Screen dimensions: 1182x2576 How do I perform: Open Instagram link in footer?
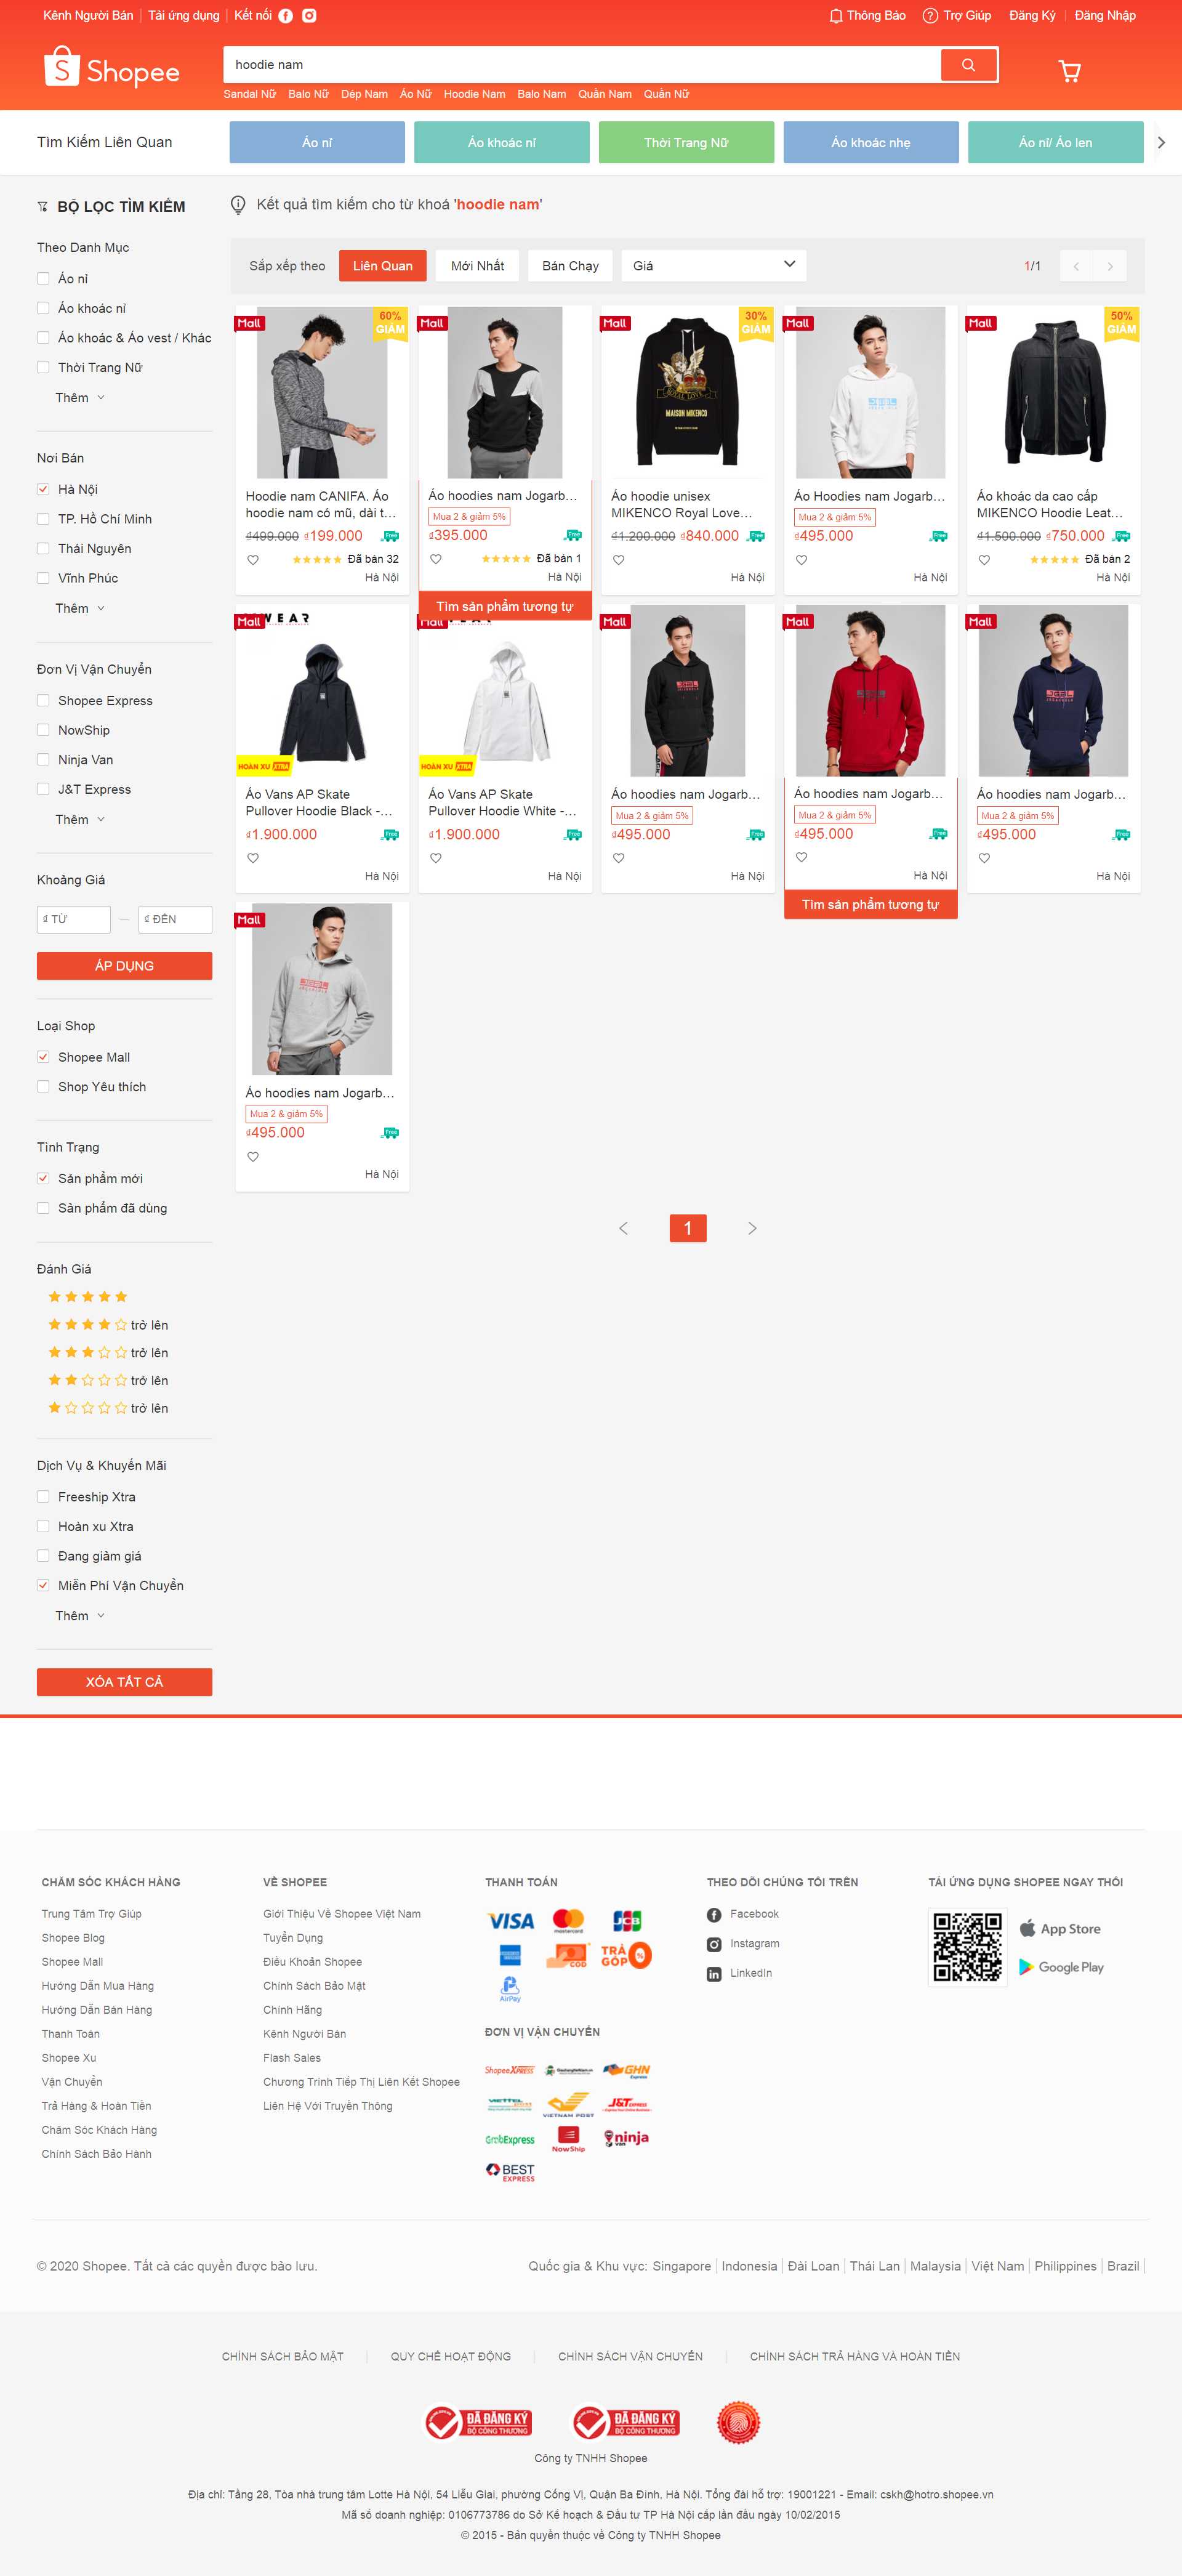[743, 1944]
